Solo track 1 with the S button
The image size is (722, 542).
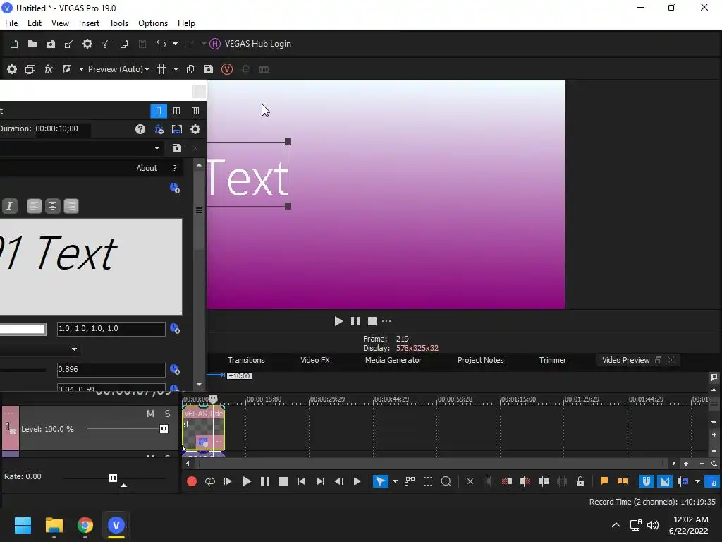[x=167, y=414]
